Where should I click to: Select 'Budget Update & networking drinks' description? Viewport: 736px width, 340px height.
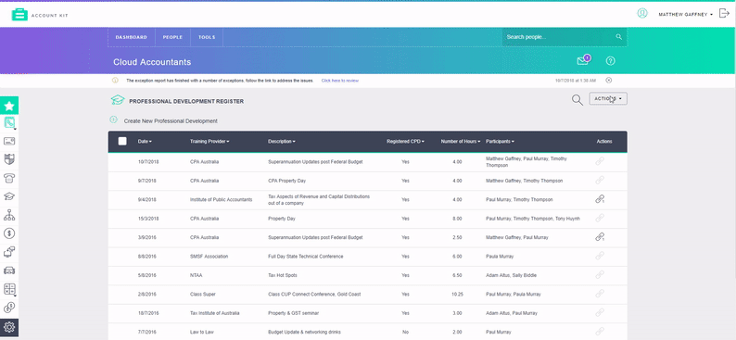tap(306, 332)
